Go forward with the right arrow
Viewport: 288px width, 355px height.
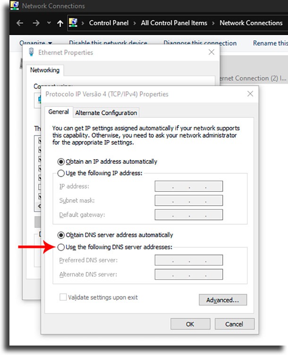click(36, 23)
